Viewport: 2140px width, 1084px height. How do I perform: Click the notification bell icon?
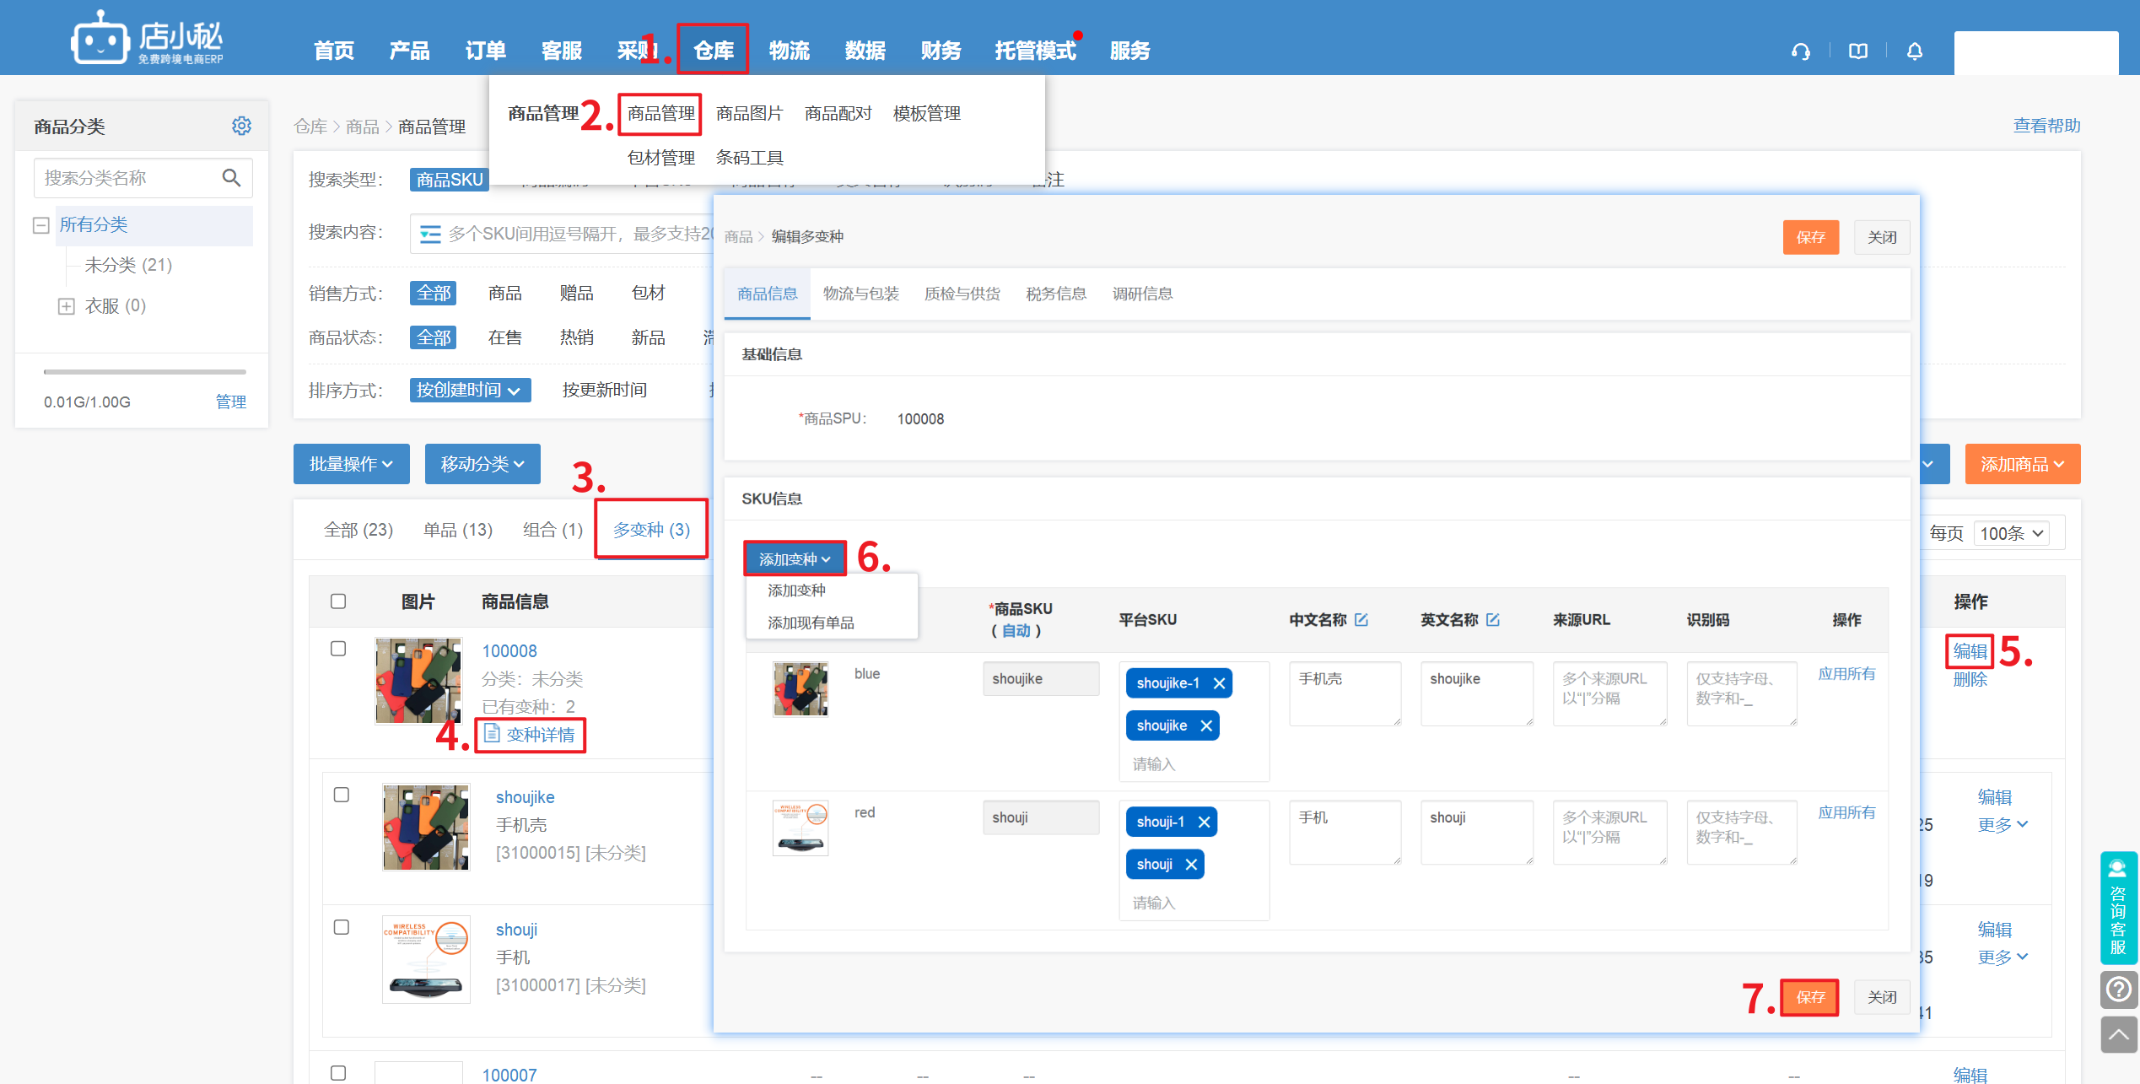[x=1914, y=51]
